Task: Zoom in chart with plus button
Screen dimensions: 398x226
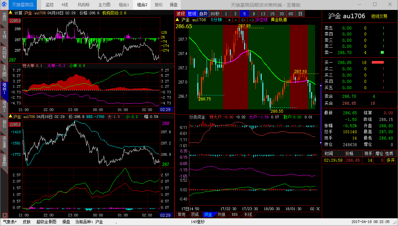Action: tap(229, 20)
